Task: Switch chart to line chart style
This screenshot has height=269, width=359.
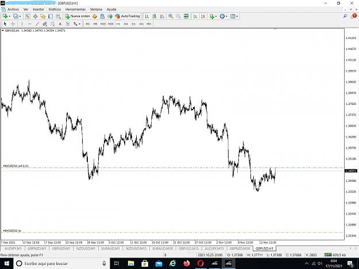Action: (163, 16)
